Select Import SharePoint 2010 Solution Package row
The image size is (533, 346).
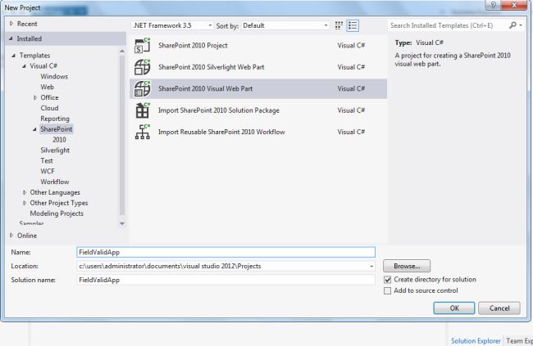coord(258,110)
